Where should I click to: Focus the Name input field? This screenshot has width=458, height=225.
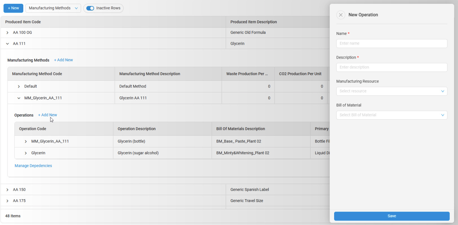click(392, 43)
